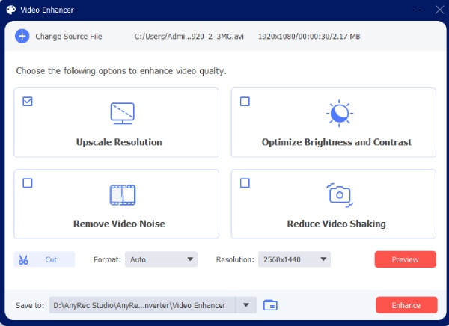Click the blue plus Change Source icon
This screenshot has width=449, height=326.
pos(22,37)
